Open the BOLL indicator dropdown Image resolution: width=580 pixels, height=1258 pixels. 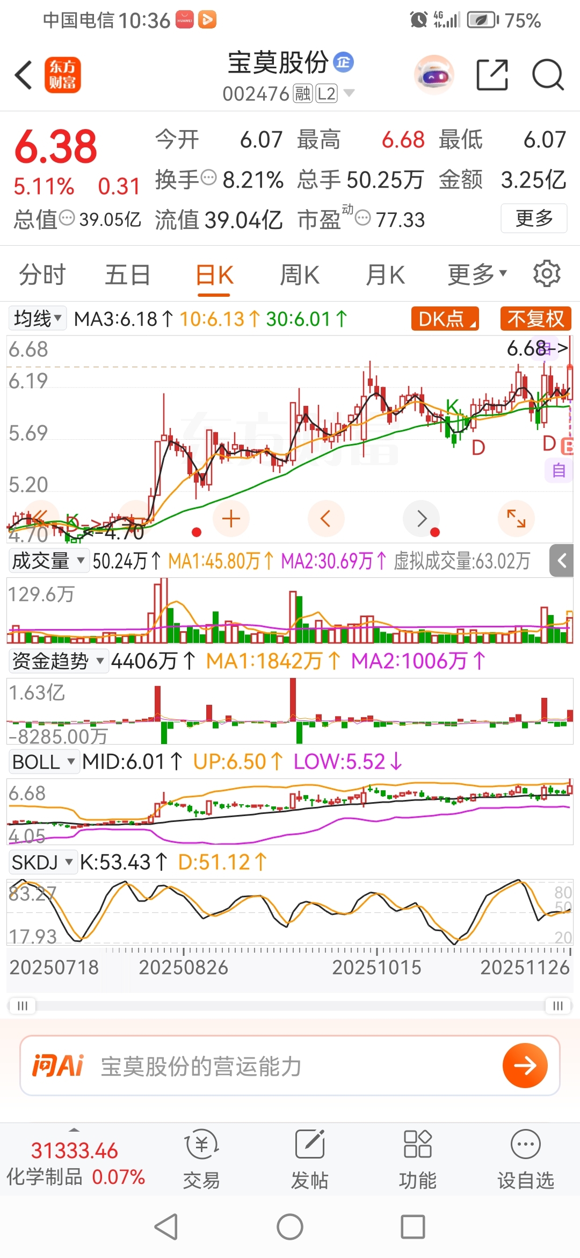click(x=44, y=762)
